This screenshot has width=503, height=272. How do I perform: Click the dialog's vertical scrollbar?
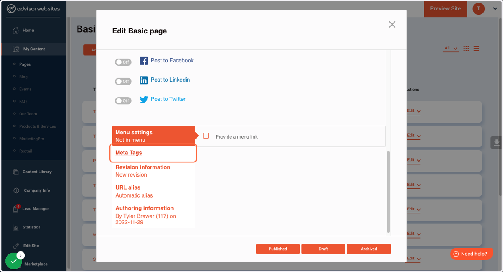click(x=389, y=192)
